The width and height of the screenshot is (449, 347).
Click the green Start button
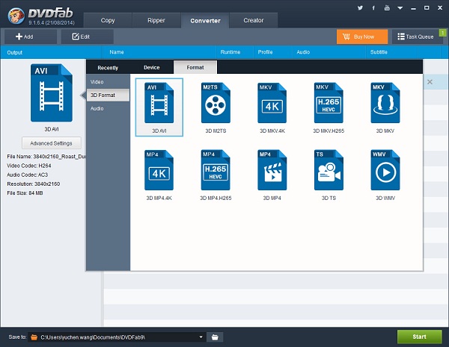(419, 337)
